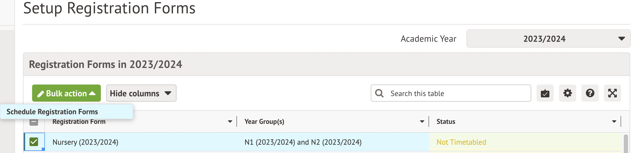Open the Academic Year dropdown
The width and height of the screenshot is (635, 153).
[x=548, y=39]
